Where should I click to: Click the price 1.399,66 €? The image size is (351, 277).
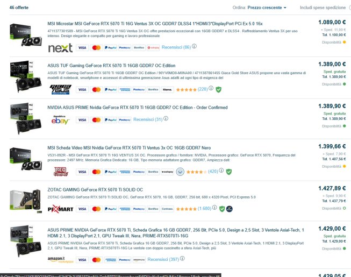pos(332,146)
